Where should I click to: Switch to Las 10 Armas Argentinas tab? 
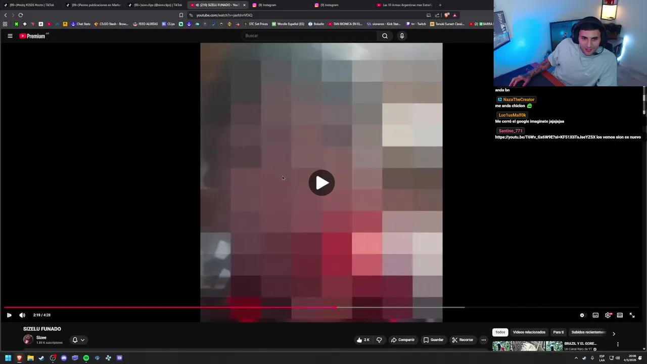(404, 5)
